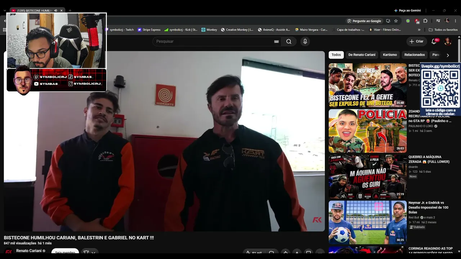Click the video title BISTECONE HUMILHOU CARIANI

[x=79, y=238]
